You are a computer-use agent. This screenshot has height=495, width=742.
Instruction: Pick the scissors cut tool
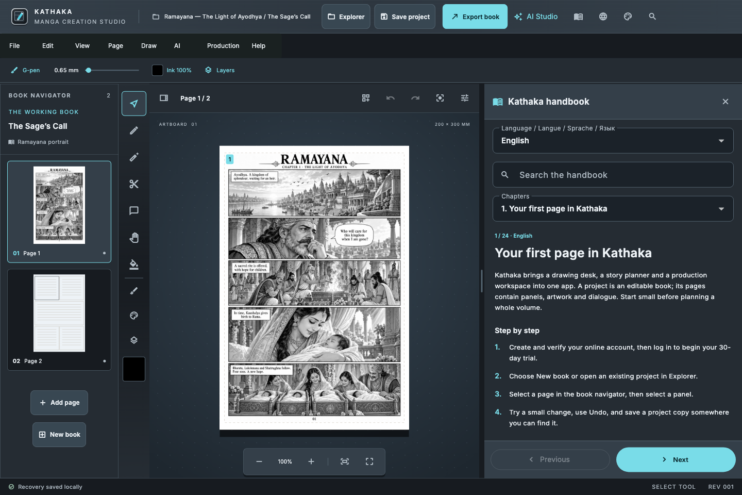[x=134, y=184]
